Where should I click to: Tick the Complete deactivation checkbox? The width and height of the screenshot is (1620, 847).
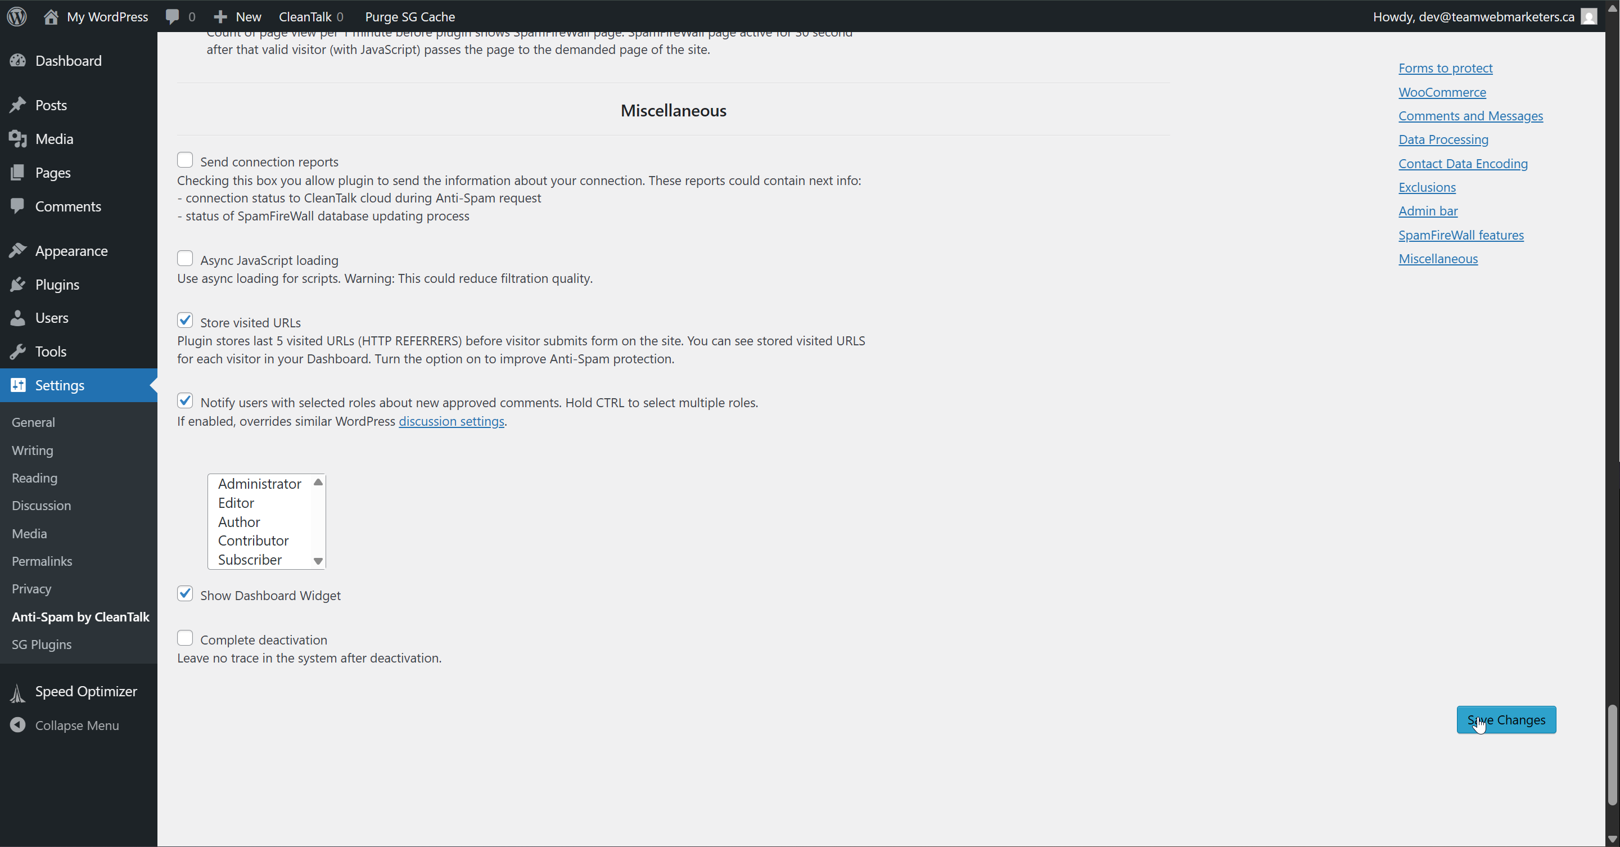[185, 638]
